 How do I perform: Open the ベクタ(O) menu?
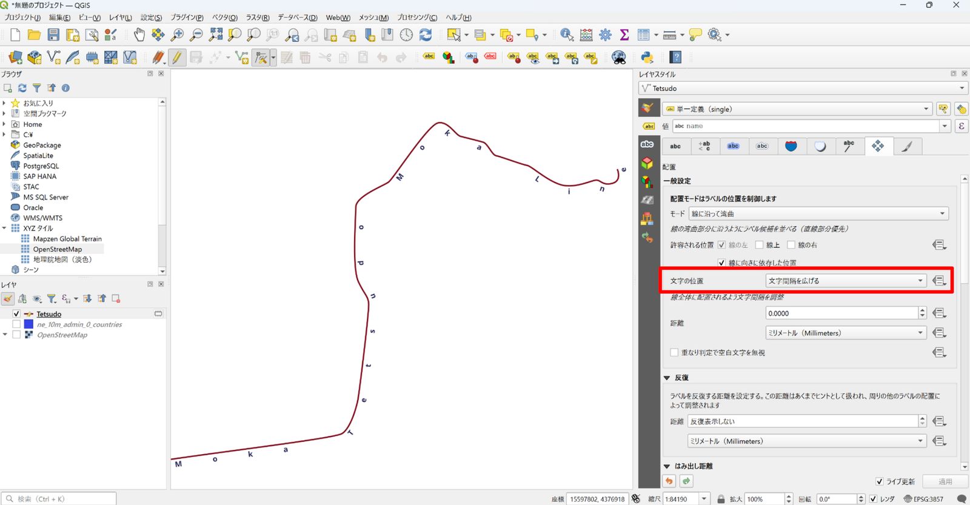[x=224, y=18]
